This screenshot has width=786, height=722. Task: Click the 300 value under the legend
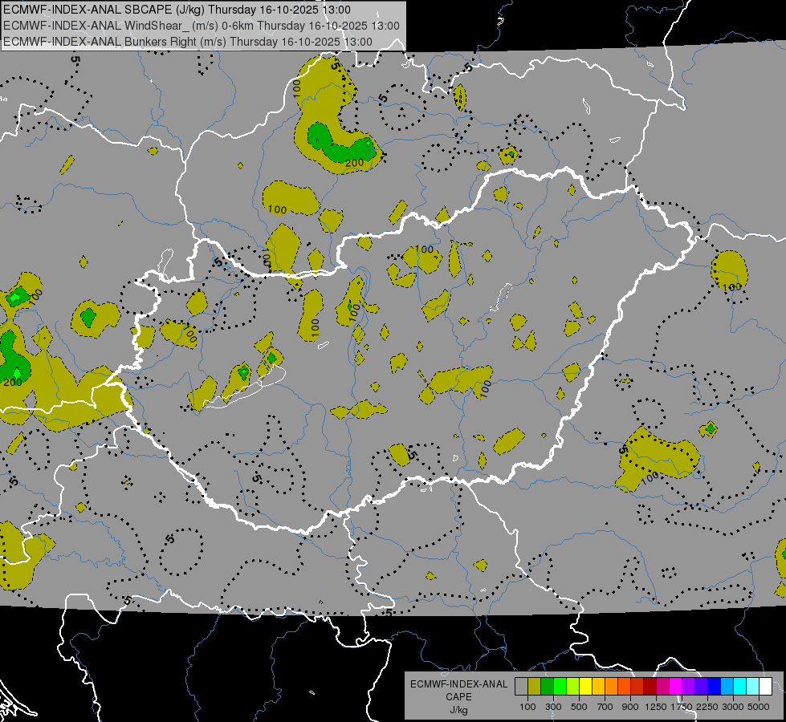coord(553,707)
